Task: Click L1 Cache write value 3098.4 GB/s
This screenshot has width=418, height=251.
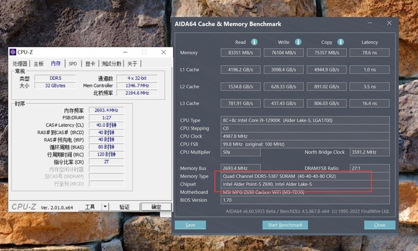Action: [284, 70]
